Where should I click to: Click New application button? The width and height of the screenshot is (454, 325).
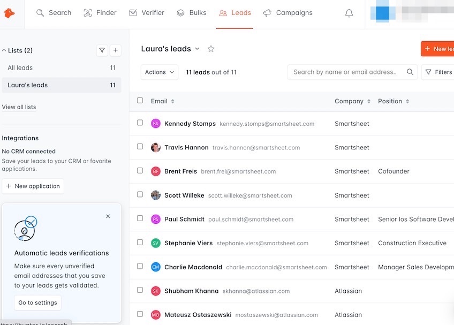point(33,186)
